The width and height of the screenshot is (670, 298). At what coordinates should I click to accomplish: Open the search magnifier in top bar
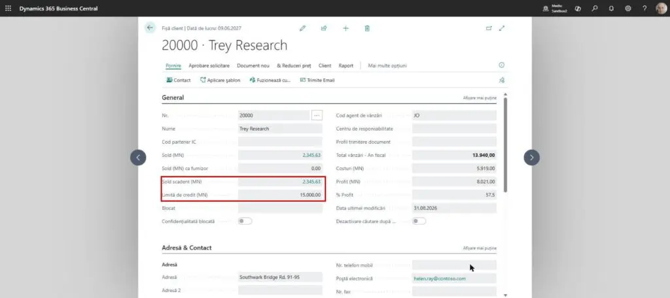tap(594, 8)
